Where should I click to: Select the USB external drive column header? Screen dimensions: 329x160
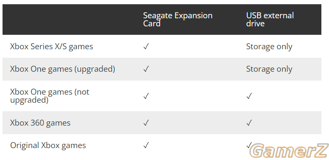(x=270, y=20)
